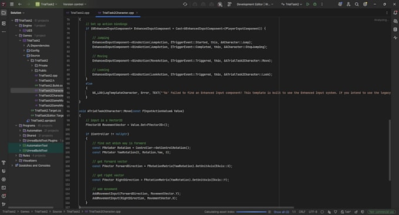Open the main hamburger menu

(12, 4)
